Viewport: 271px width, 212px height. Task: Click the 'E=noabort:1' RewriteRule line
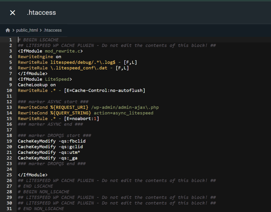tap(58, 119)
